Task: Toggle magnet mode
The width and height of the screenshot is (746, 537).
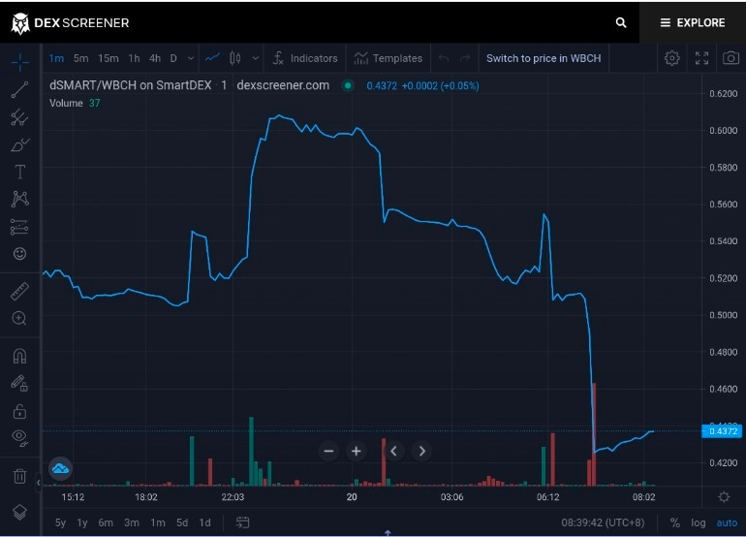Action: pyautogui.click(x=20, y=356)
